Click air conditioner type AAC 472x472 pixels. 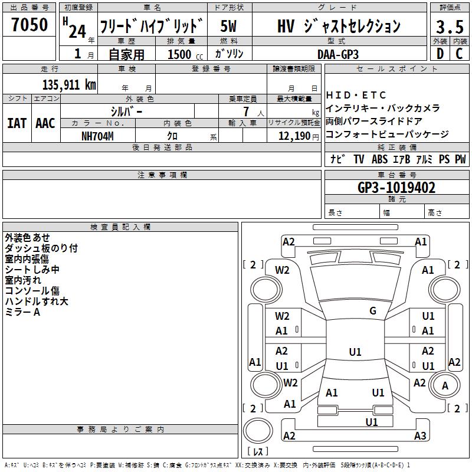pyautogui.click(x=45, y=123)
